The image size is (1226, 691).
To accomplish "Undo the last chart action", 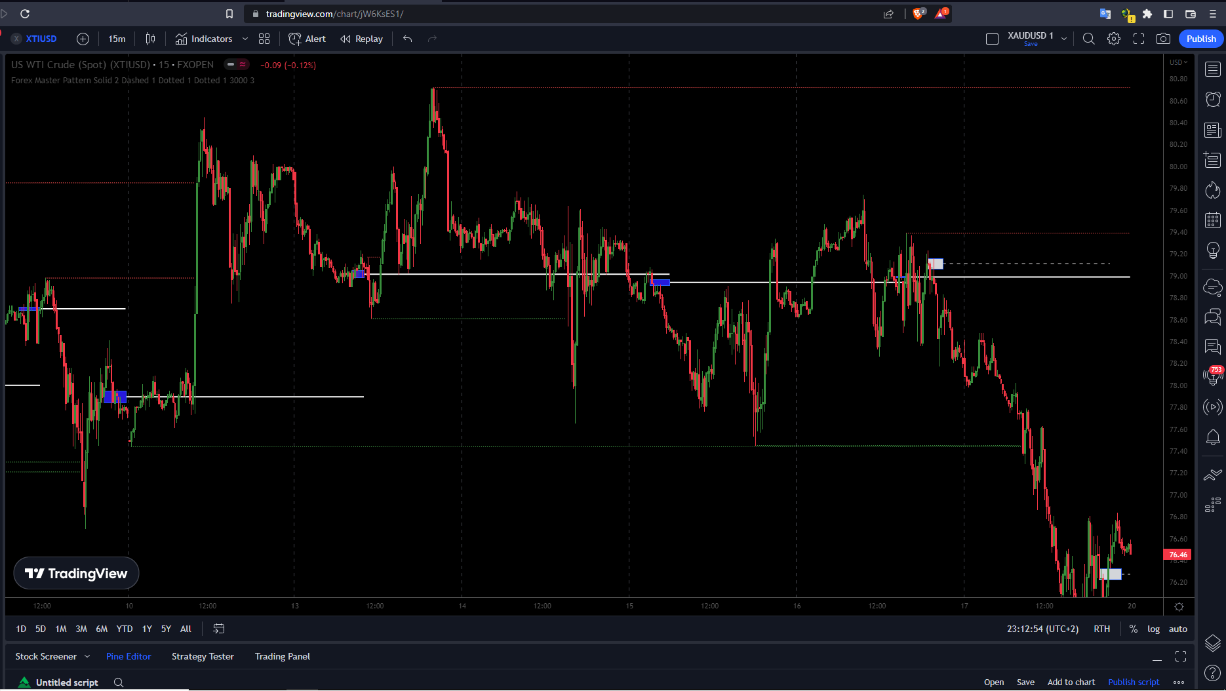I will point(407,39).
